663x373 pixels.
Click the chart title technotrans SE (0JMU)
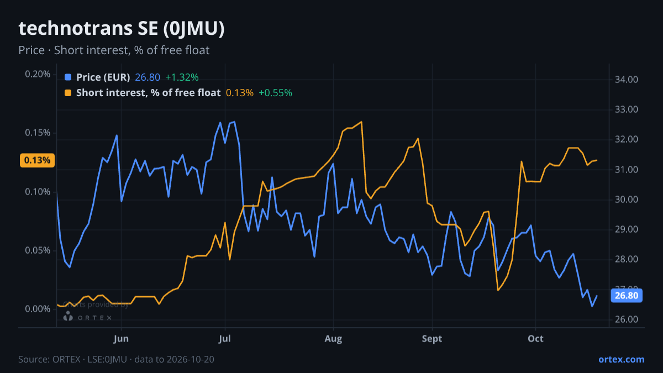pyautogui.click(x=122, y=29)
